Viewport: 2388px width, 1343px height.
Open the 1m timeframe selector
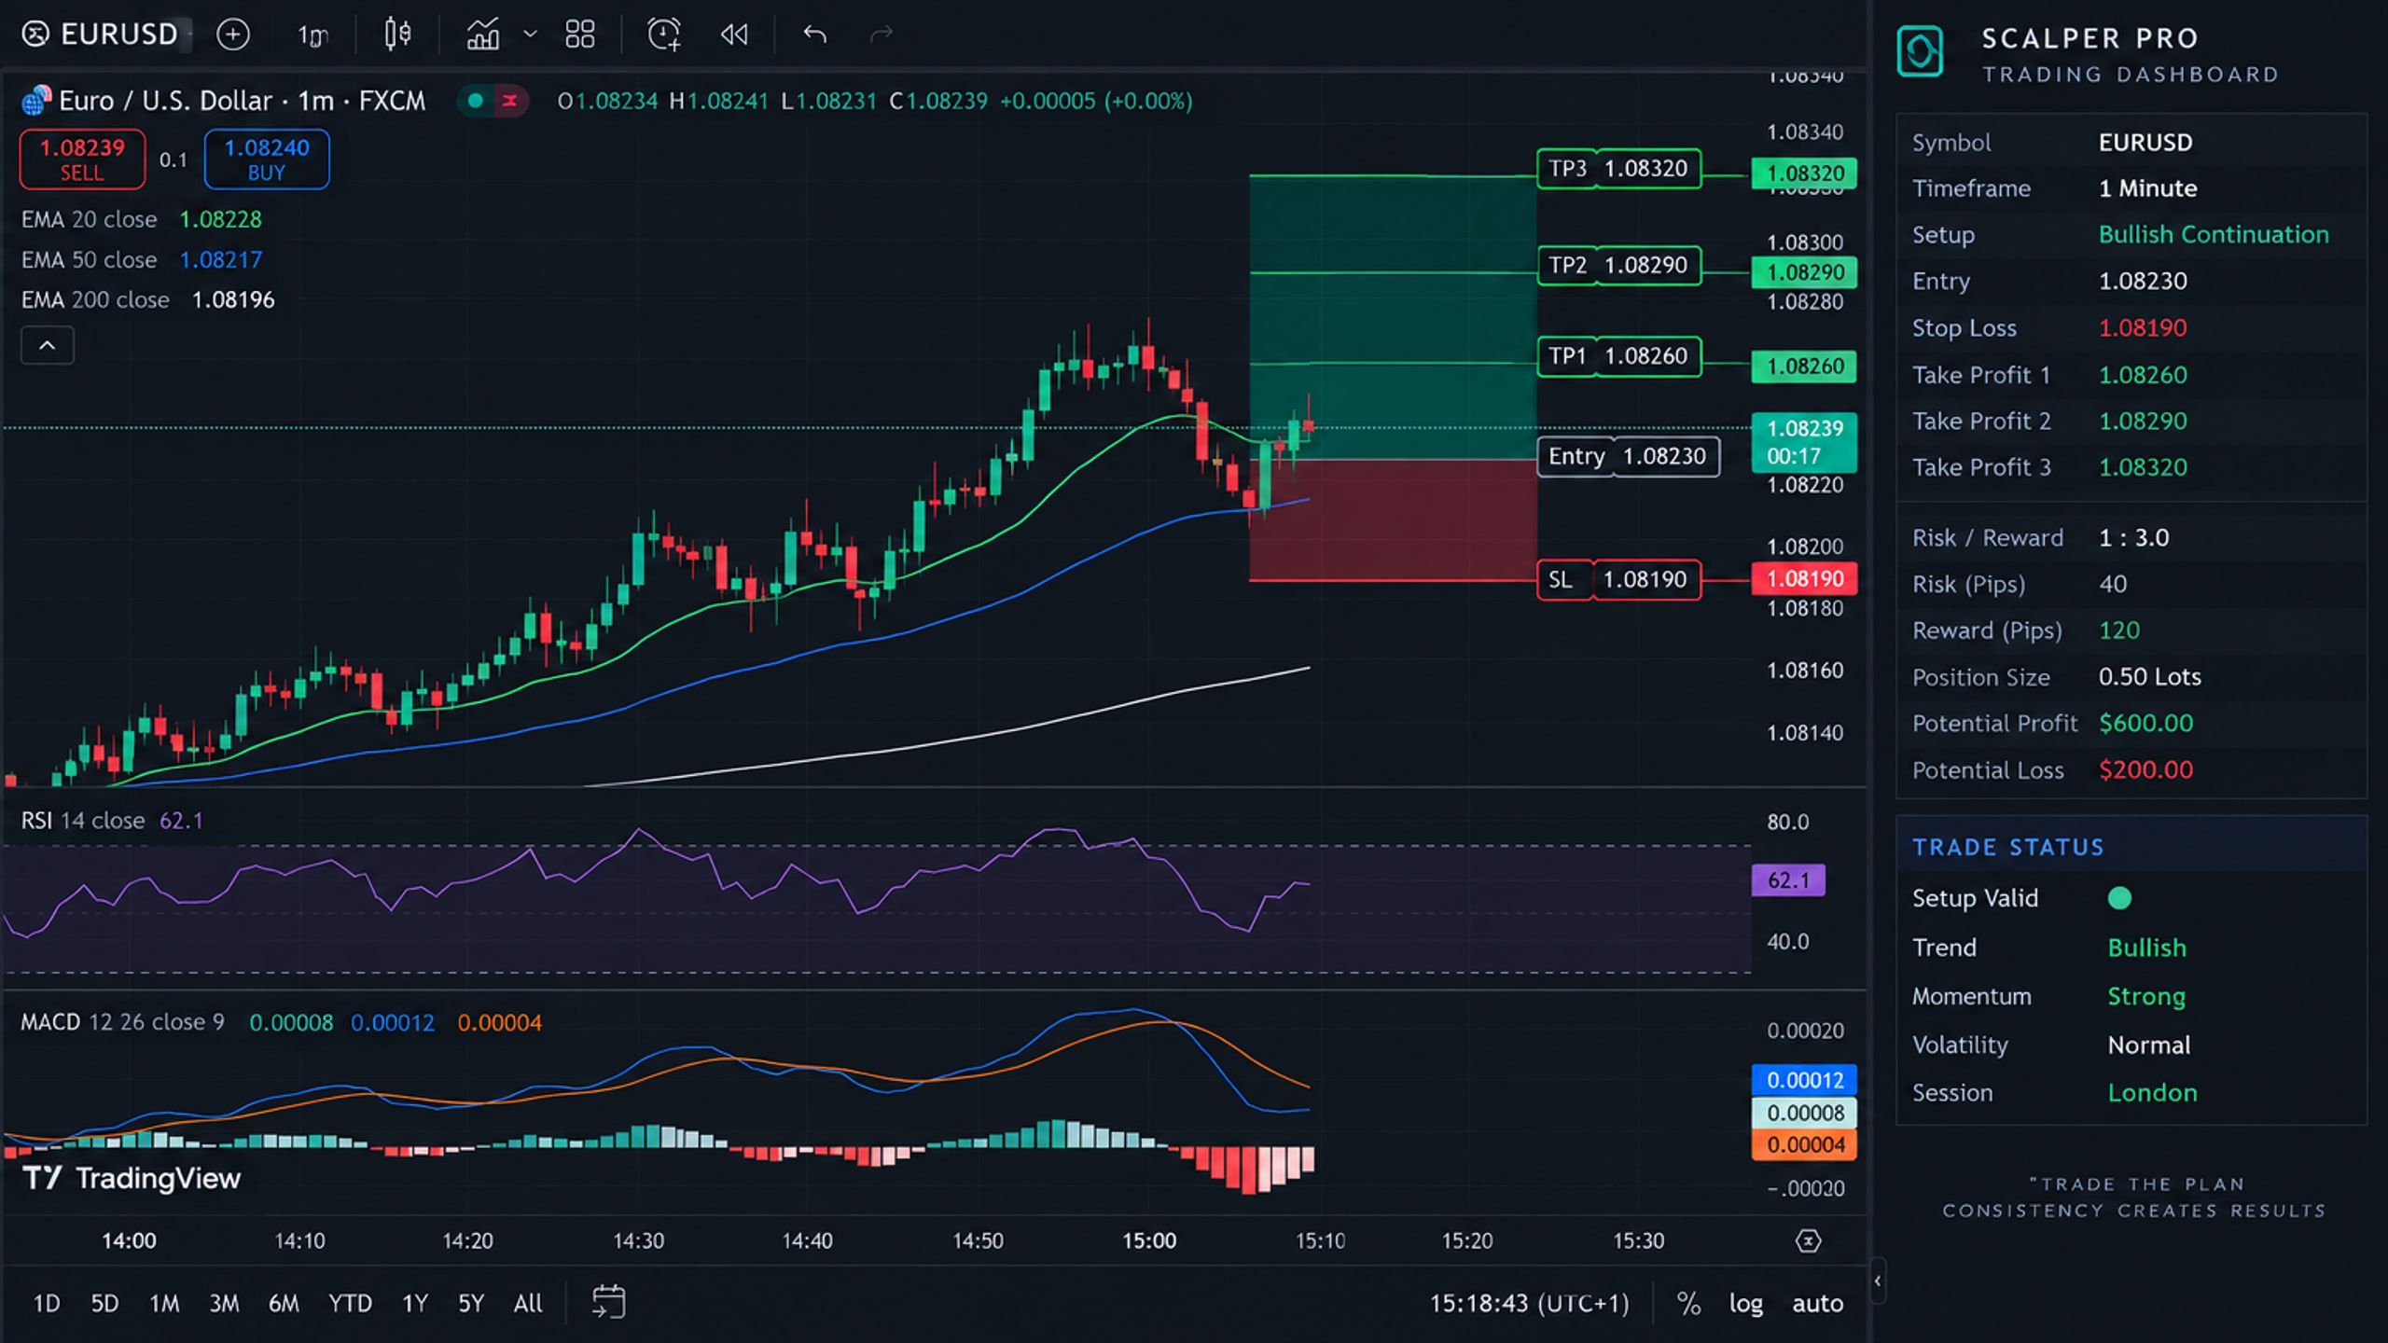pos(312,35)
